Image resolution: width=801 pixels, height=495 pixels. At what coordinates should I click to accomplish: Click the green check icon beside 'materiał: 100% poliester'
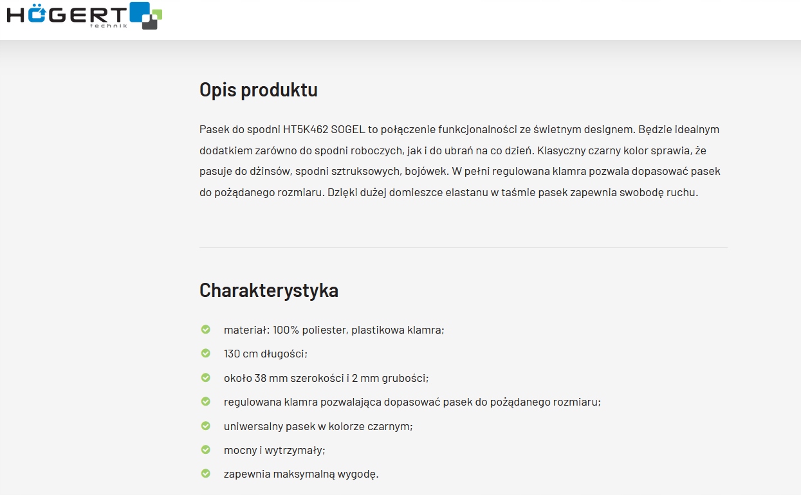[x=206, y=329]
